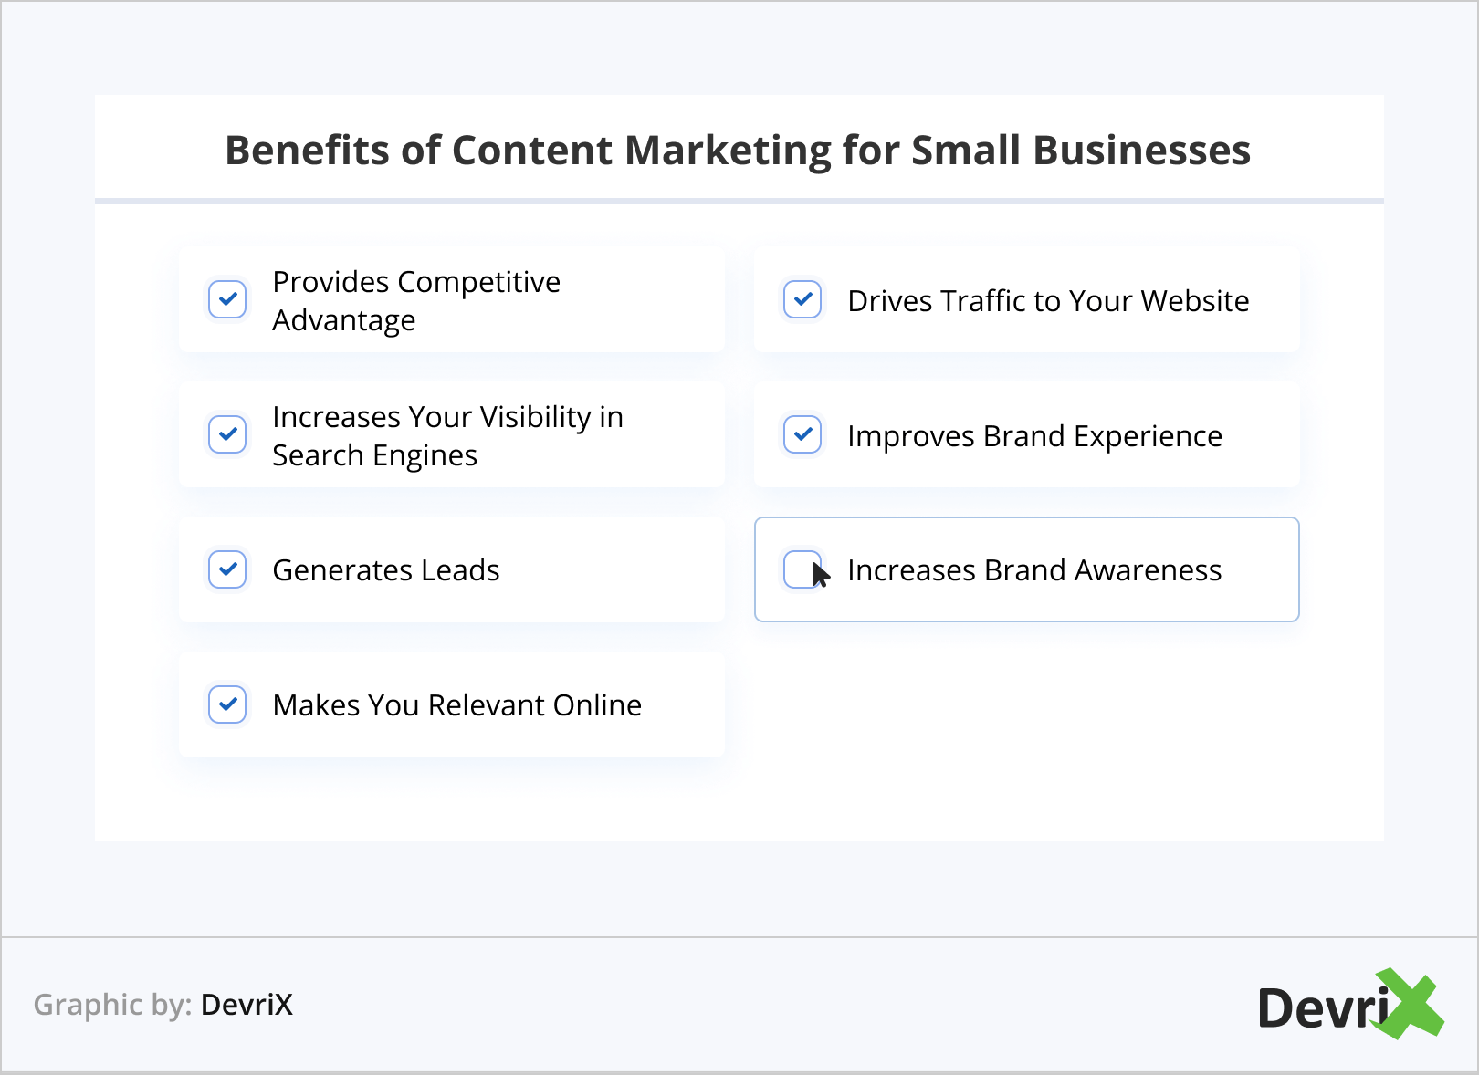Uncheck the Generates Leads checkbox
Image resolution: width=1479 pixels, height=1075 pixels.
[x=227, y=569]
